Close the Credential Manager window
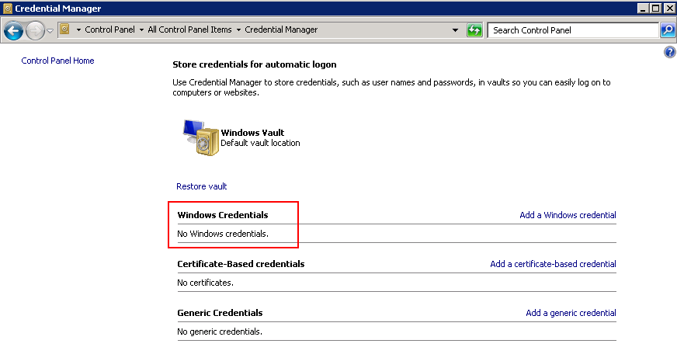Screen dimensions: 677x361 coord(668,9)
